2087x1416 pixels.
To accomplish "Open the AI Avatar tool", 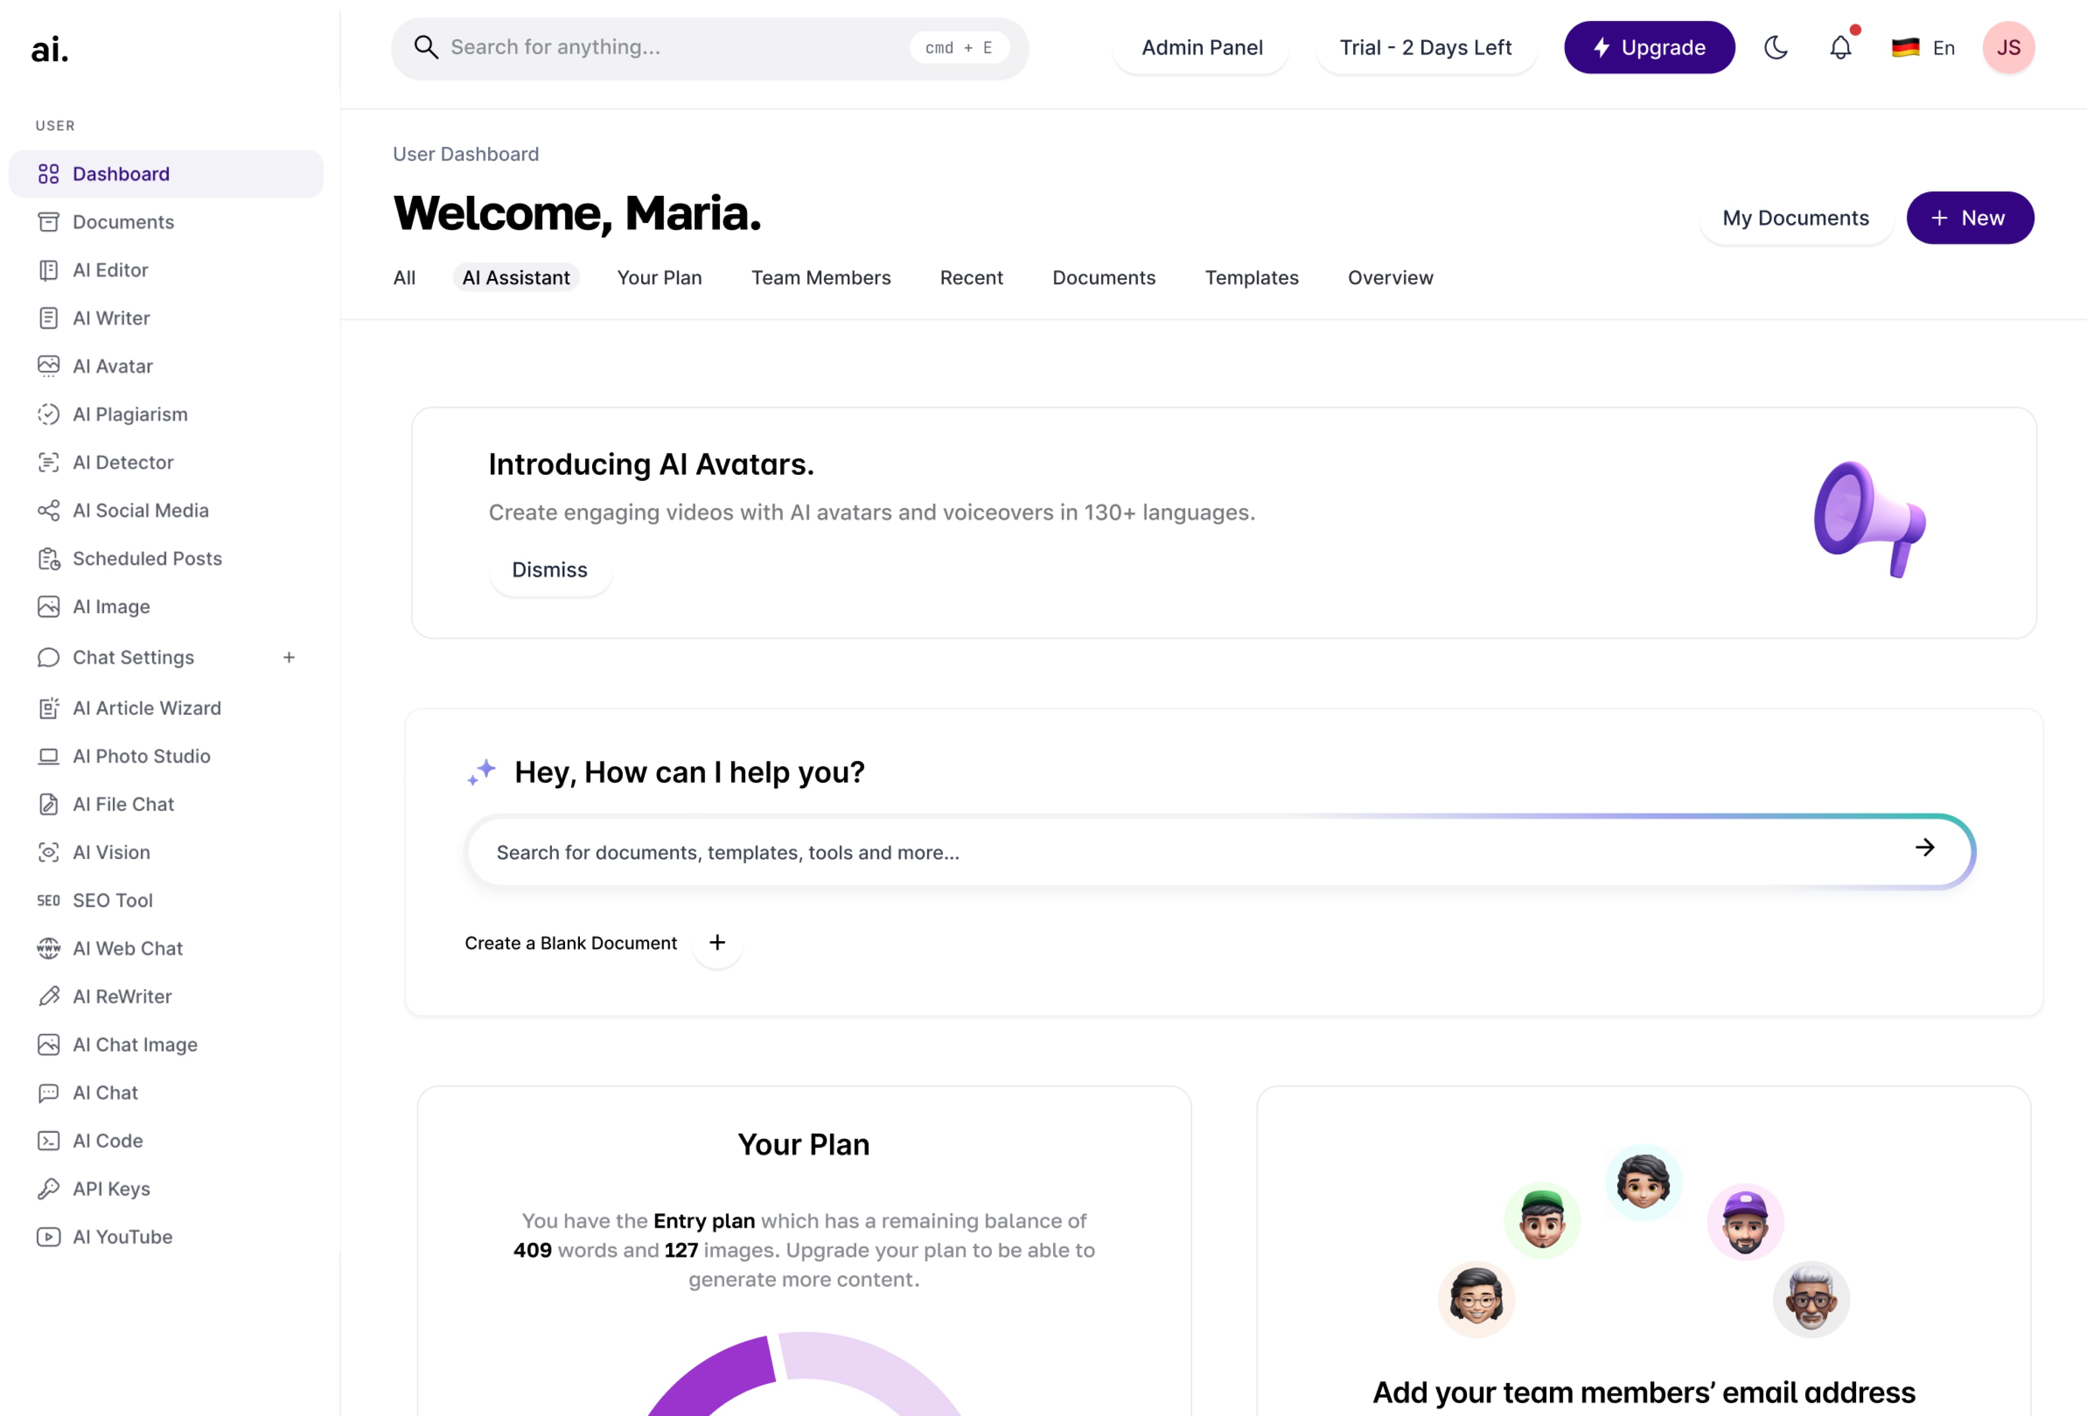I will [x=112, y=365].
